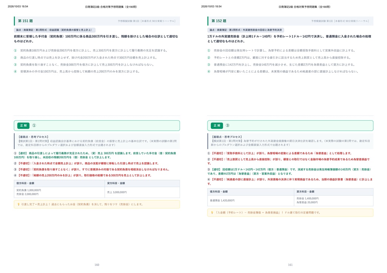The width and height of the screenshot is (387, 273).
Task: Choose option ③ of question 152 about 普通預金に142万円を計上
Action: coord(281,65)
